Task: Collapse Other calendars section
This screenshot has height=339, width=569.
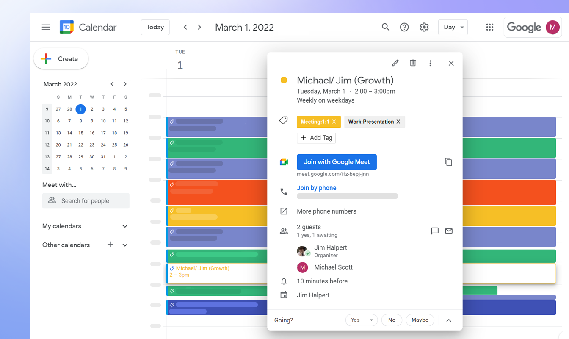Action: click(125, 245)
